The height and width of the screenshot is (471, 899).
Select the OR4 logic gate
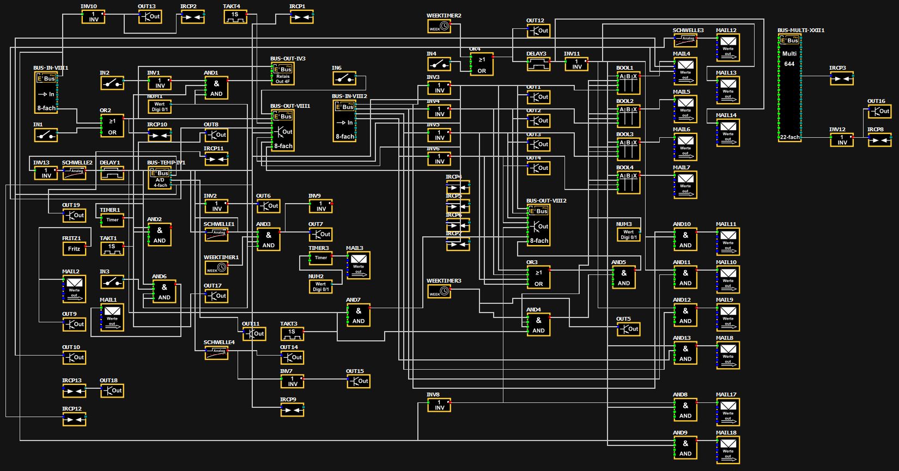(482, 64)
